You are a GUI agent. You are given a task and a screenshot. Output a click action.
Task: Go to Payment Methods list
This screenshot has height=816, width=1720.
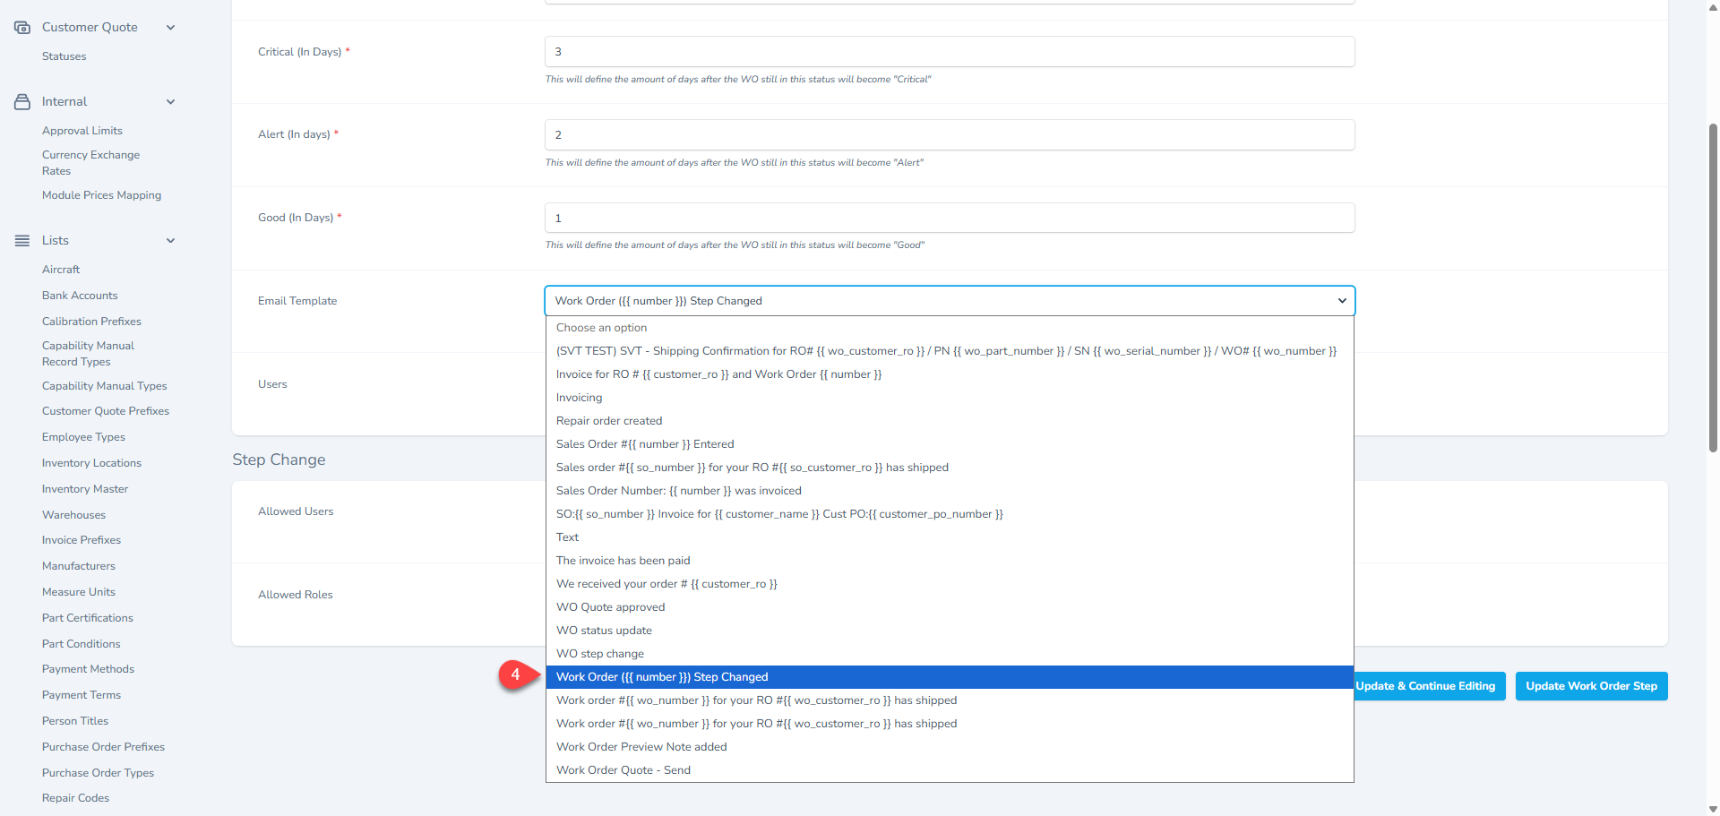88,669
